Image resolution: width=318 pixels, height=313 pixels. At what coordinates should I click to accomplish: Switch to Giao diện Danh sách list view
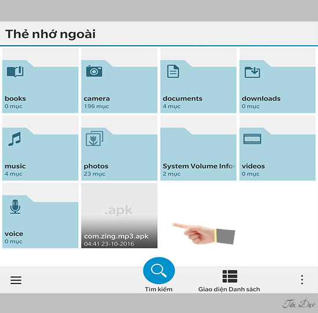tap(229, 281)
